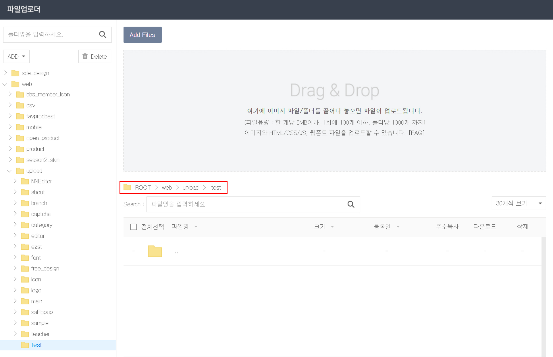Sort by 등록일 column arrow
The width and height of the screenshot is (553, 357).
tap(398, 227)
